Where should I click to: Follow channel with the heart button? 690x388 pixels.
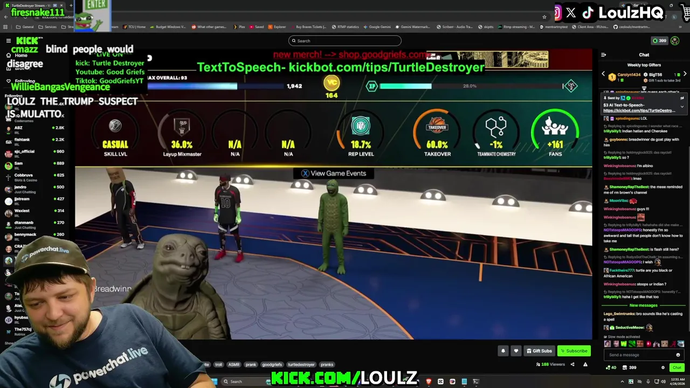(516, 351)
